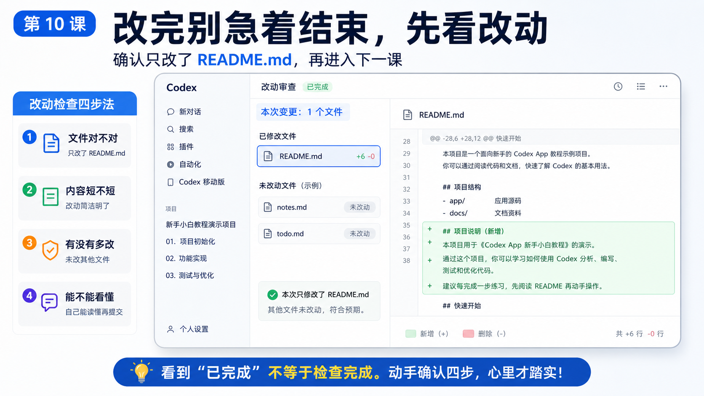
Task: Click the 新对话 chat bubble icon
Action: click(171, 112)
